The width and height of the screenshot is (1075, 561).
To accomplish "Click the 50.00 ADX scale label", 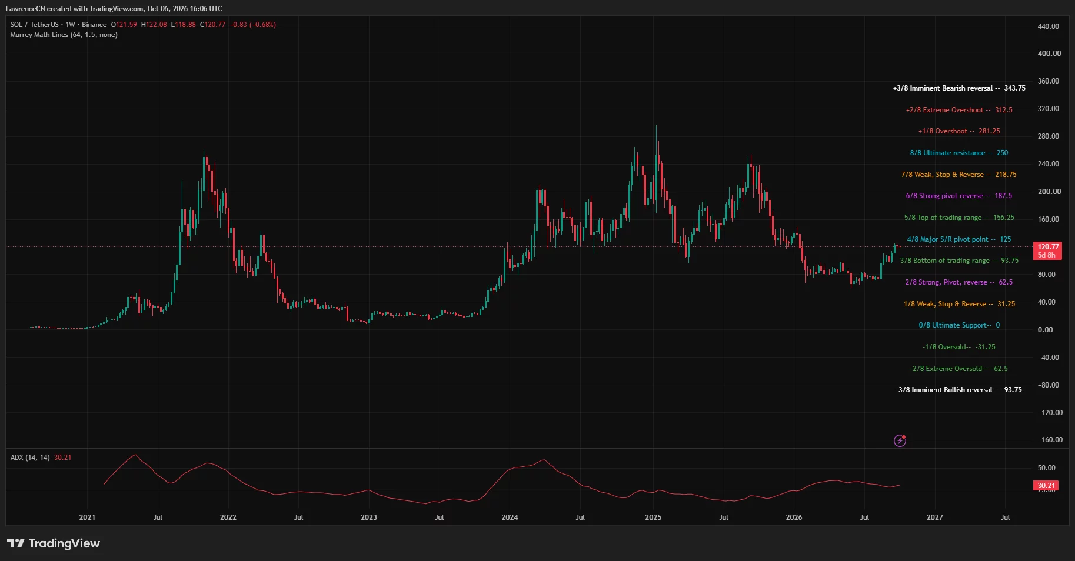I will click(x=1047, y=468).
